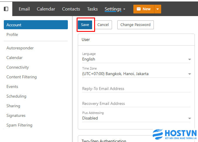Open Contacts from the top navigation

click(x=71, y=9)
